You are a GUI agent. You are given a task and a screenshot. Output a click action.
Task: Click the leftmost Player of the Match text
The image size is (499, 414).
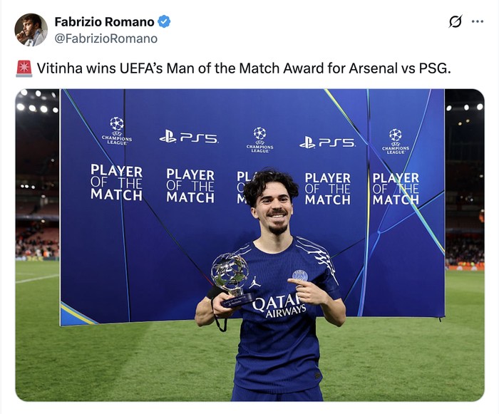click(x=116, y=182)
